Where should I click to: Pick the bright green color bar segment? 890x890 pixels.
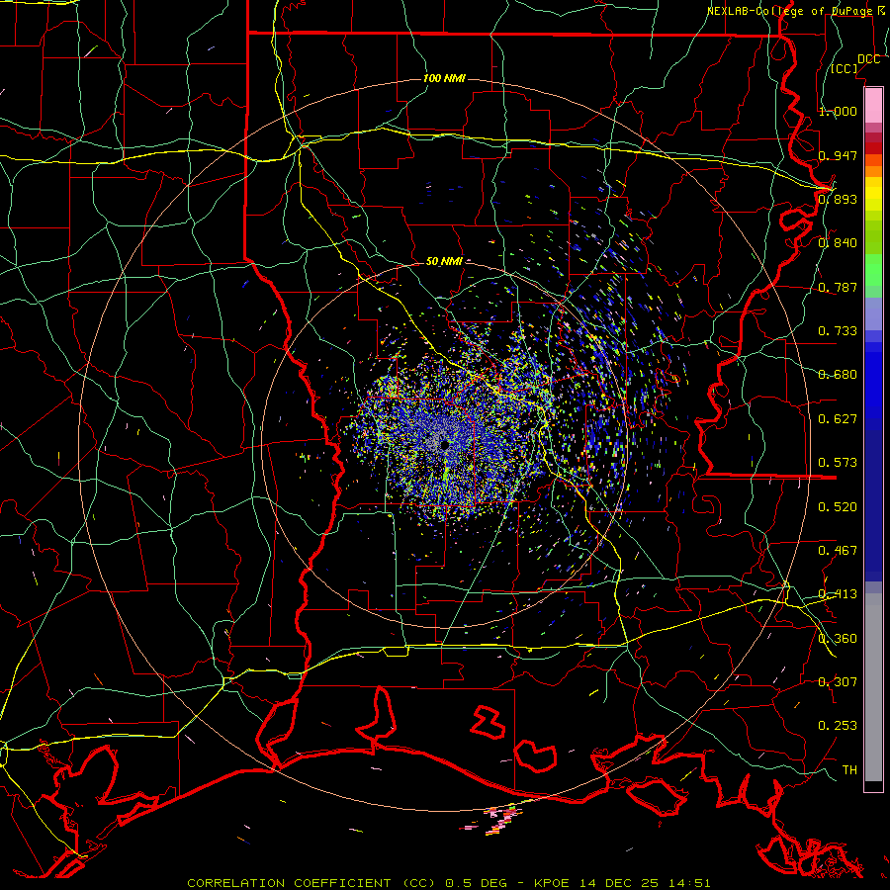point(873,270)
